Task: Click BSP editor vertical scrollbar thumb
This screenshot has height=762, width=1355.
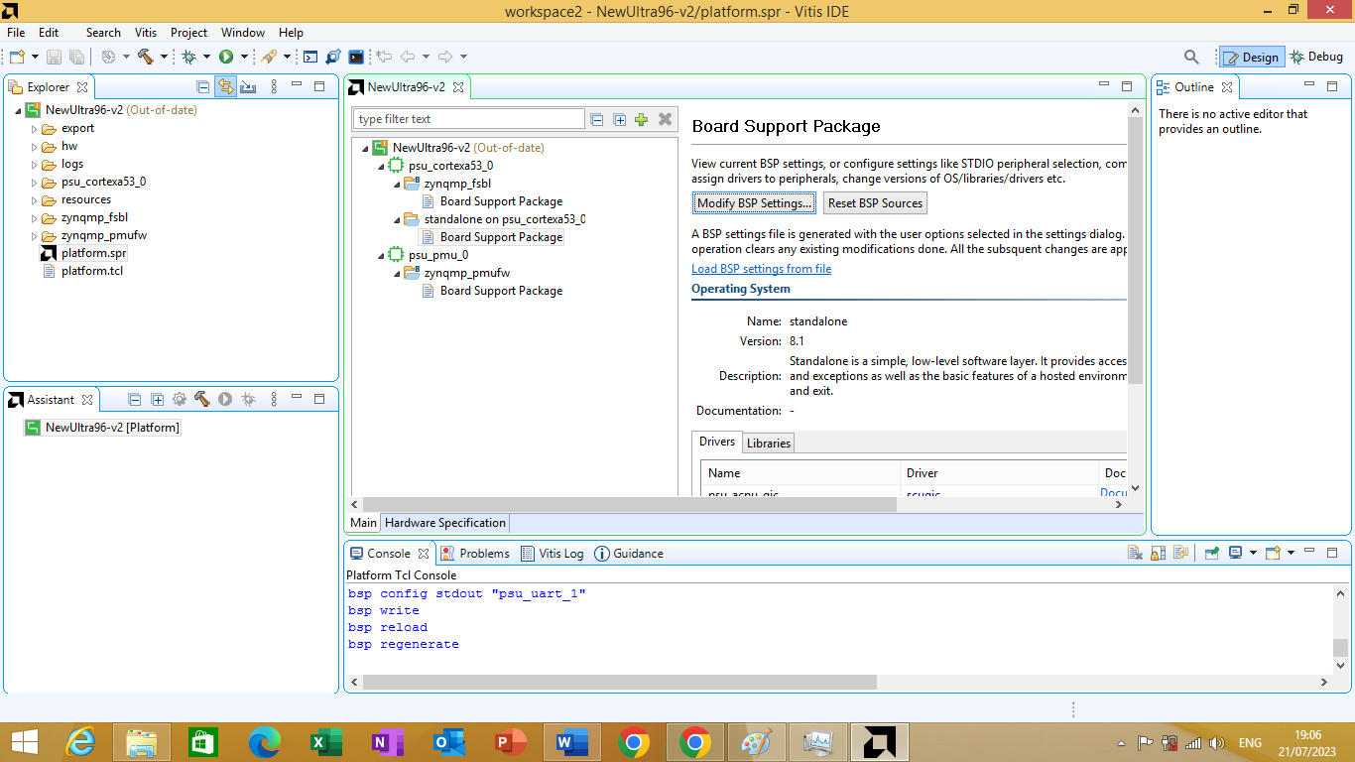Action: [x=1136, y=250]
